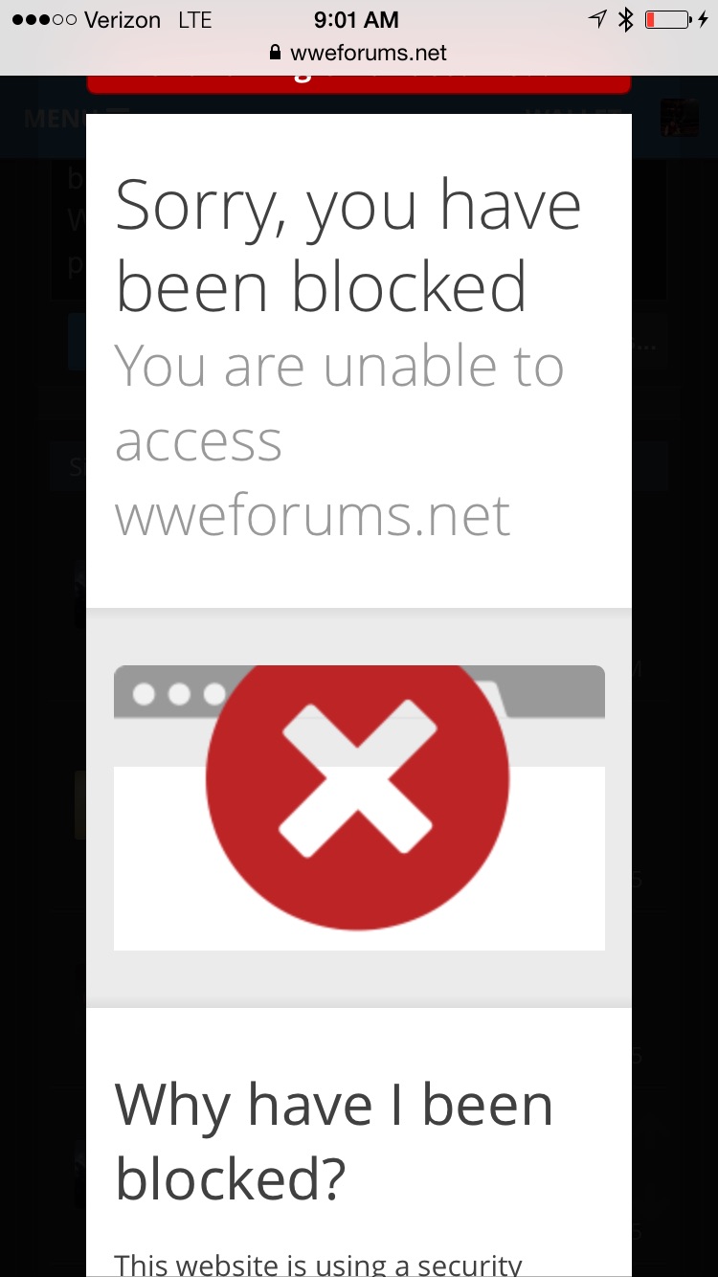
Task: Tap the Bluetooth icon in the status bar
Action: pyautogui.click(x=625, y=20)
